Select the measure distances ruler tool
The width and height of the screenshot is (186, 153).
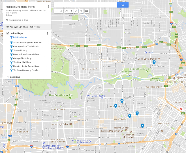87,11
